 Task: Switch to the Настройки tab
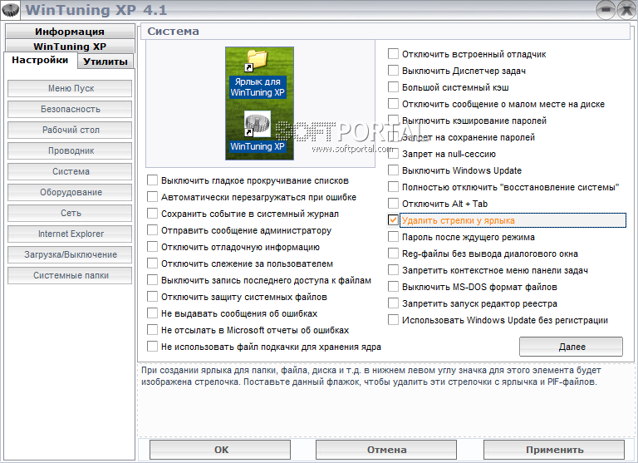(40, 61)
